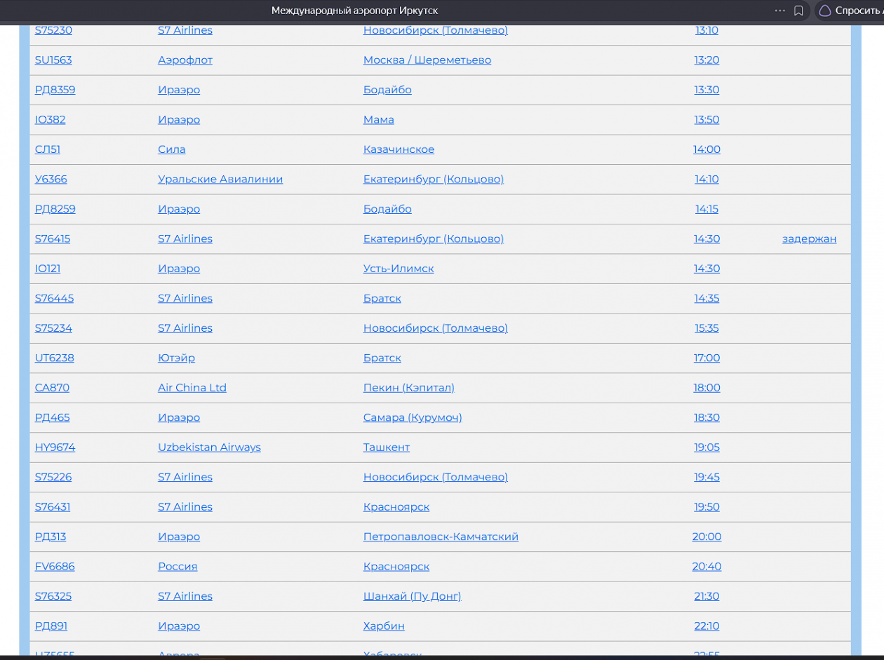This screenshot has height=660, width=884.
Task: Open the Ташкент destination link
Action: [387, 447]
